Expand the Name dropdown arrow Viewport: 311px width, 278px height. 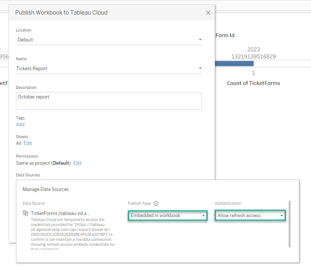pyautogui.click(x=200, y=68)
